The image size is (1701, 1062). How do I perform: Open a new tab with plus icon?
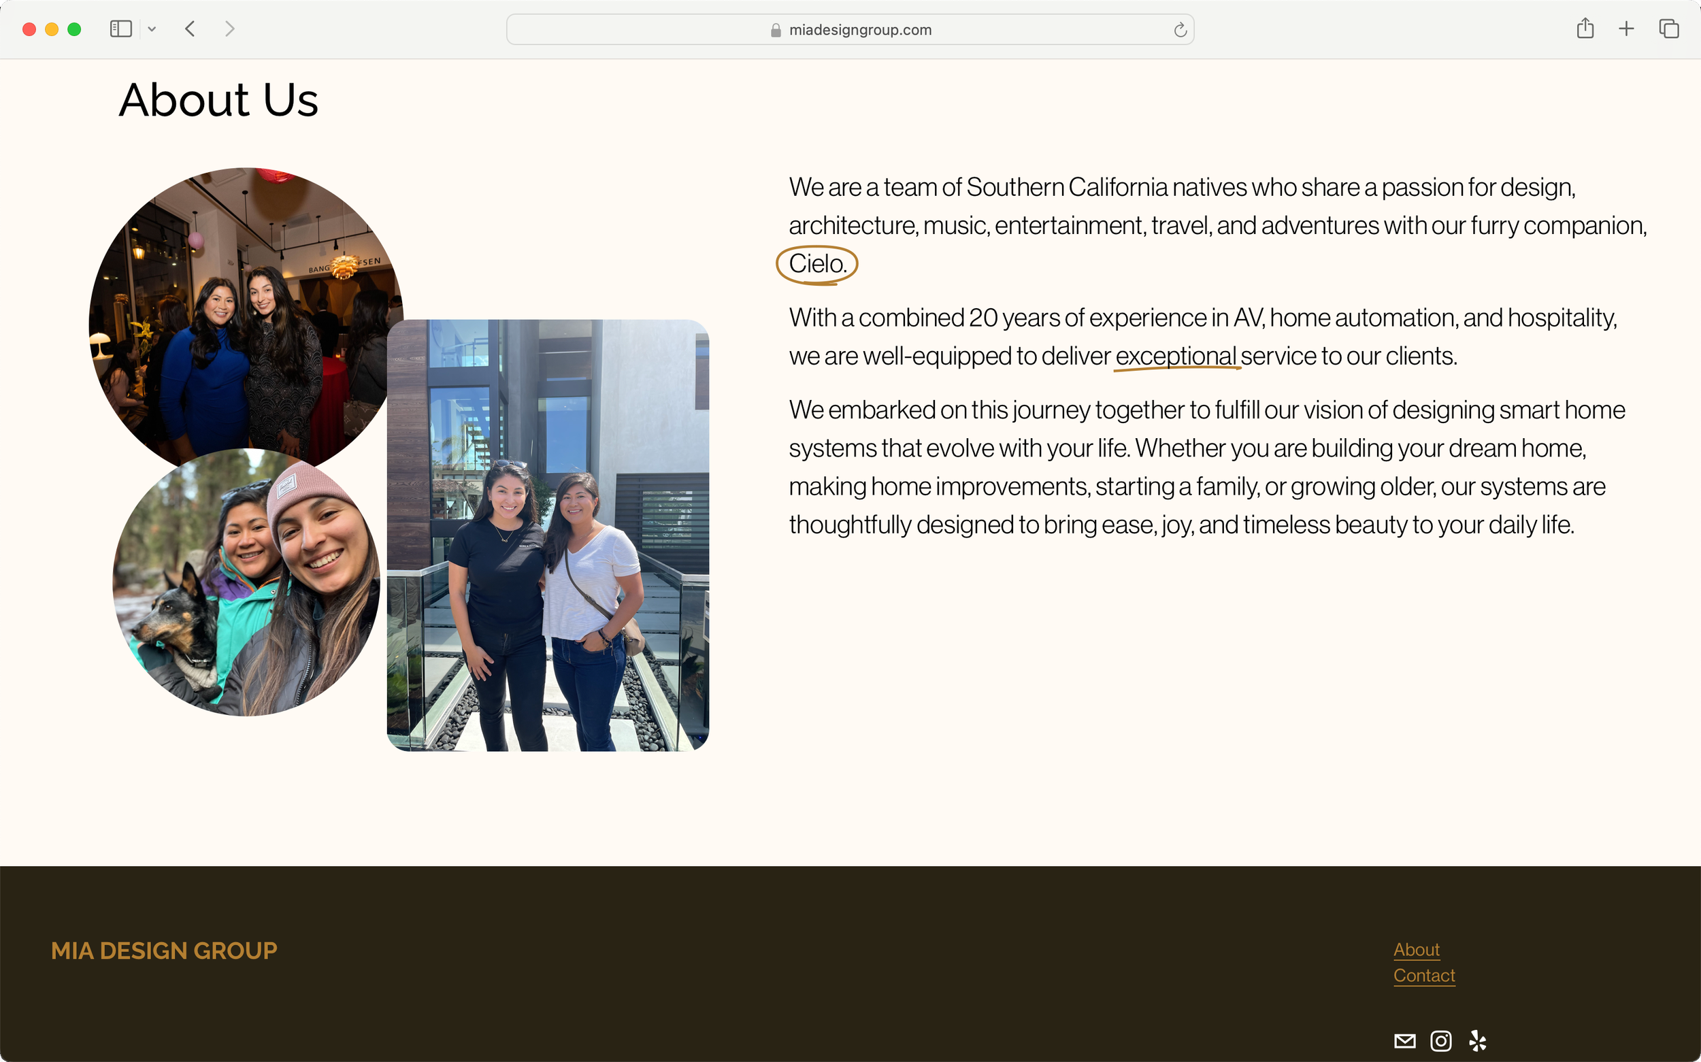coord(1626,29)
